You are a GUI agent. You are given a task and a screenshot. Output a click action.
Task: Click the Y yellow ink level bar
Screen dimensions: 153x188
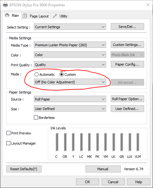point(73,142)
